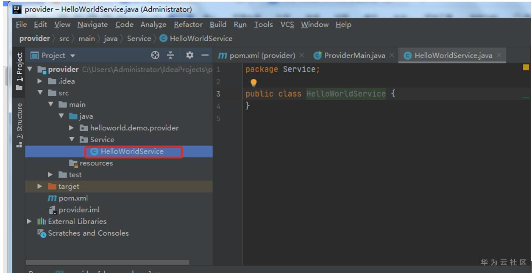Click the class icon beside HelloWorldService in tree
The height and width of the screenshot is (273, 532).
[95, 152]
